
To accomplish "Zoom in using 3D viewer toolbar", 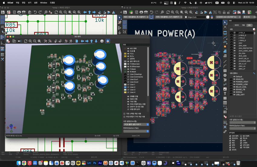I will tap(30, 41).
